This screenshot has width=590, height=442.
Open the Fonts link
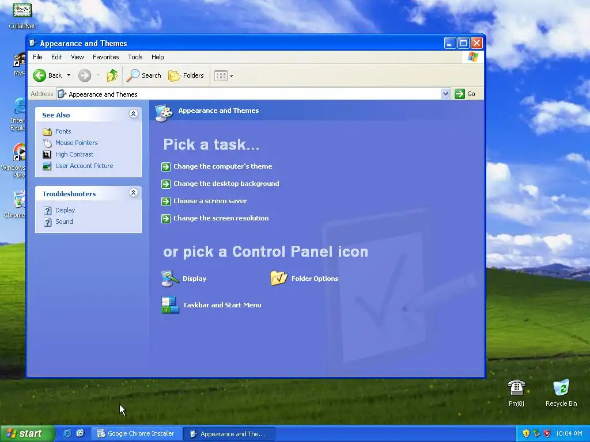(x=63, y=131)
